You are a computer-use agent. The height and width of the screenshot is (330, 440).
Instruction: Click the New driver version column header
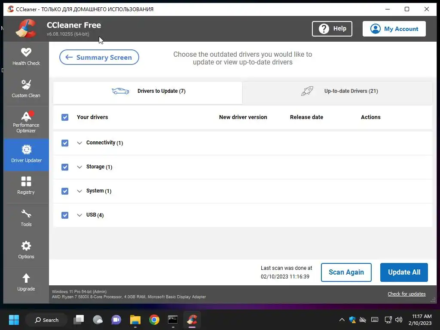(243, 117)
